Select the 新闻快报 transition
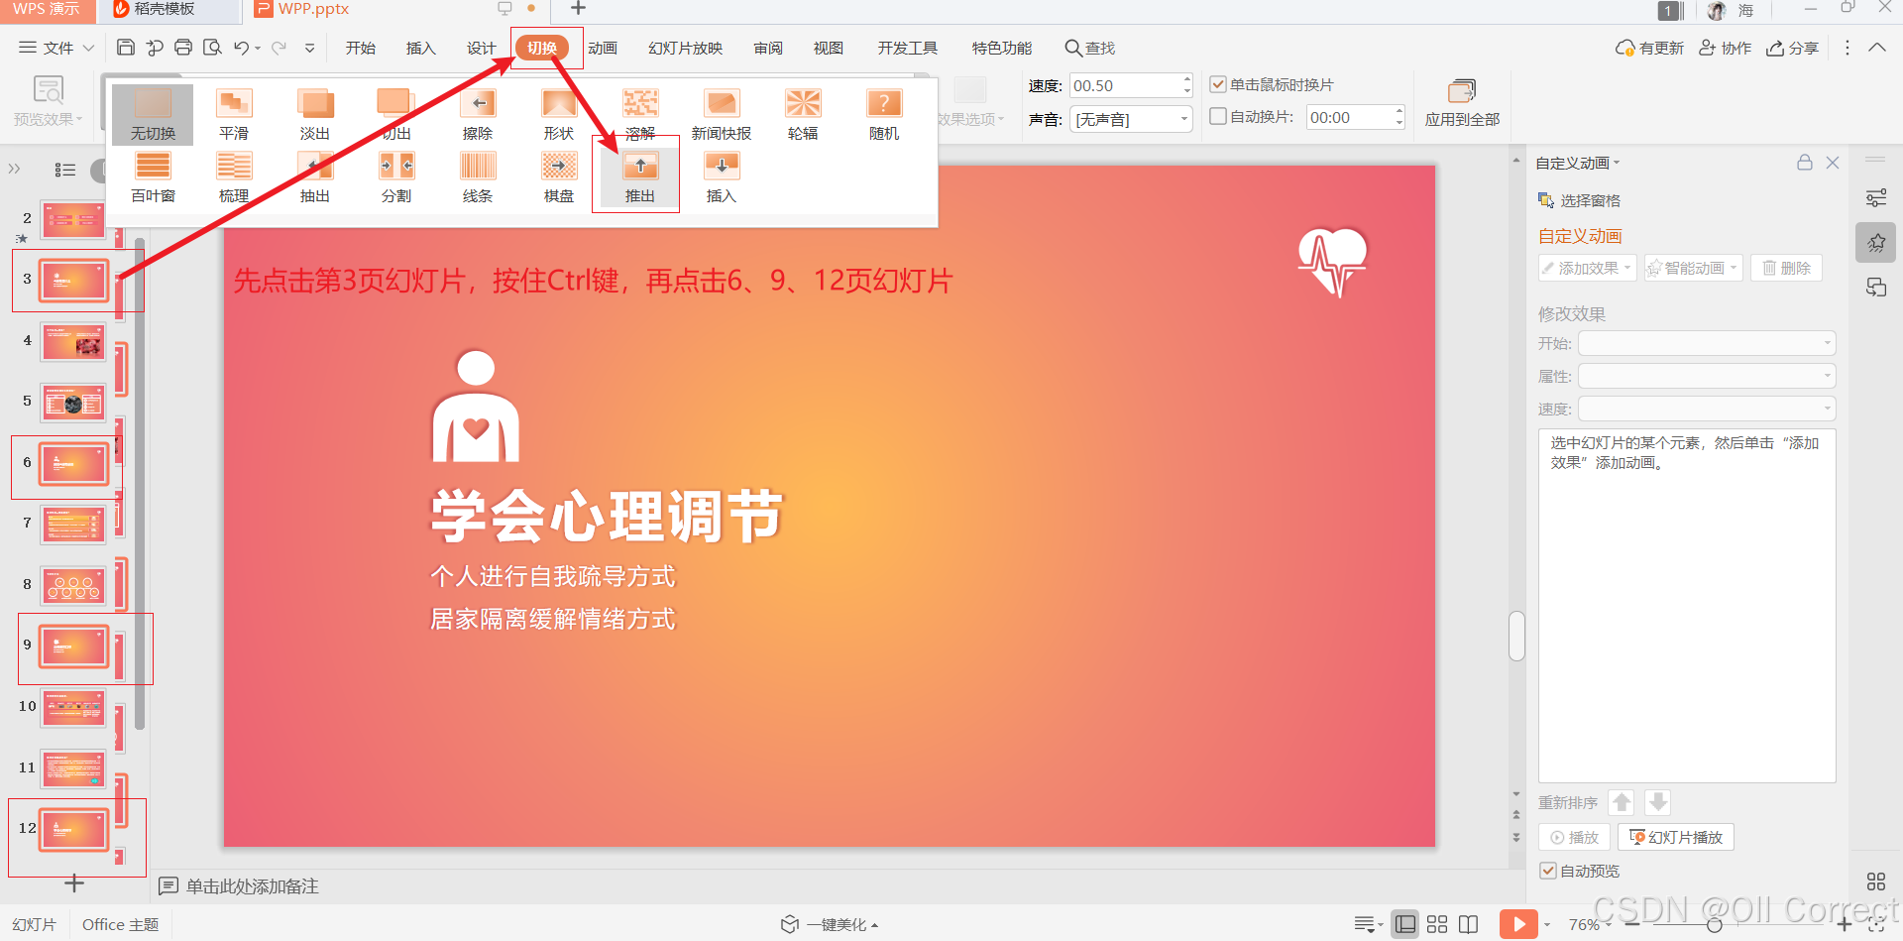Viewport: 1903px width, 941px height. tap(722, 114)
